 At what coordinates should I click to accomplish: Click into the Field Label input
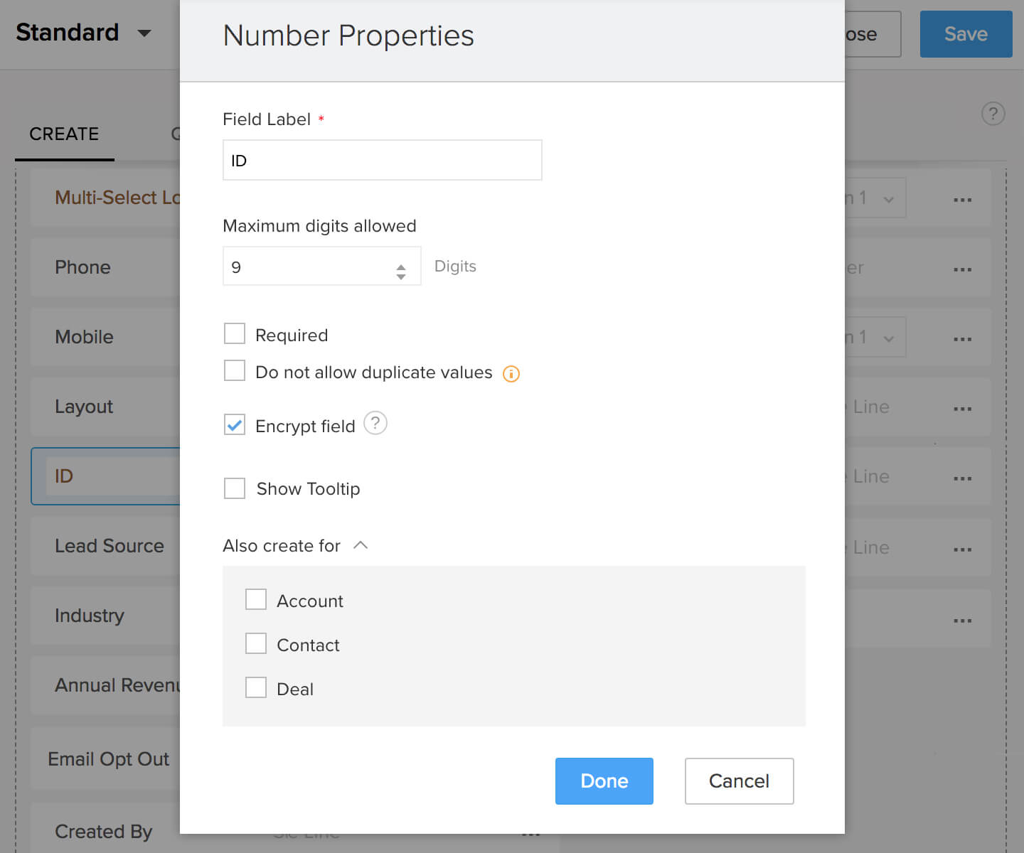tap(382, 161)
